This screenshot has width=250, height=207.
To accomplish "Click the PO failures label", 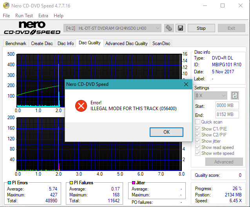I will tap(142, 202).
